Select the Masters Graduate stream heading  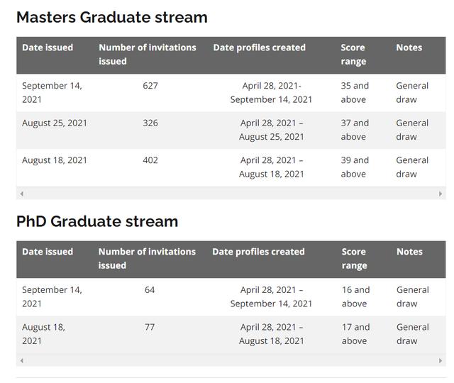112,17
